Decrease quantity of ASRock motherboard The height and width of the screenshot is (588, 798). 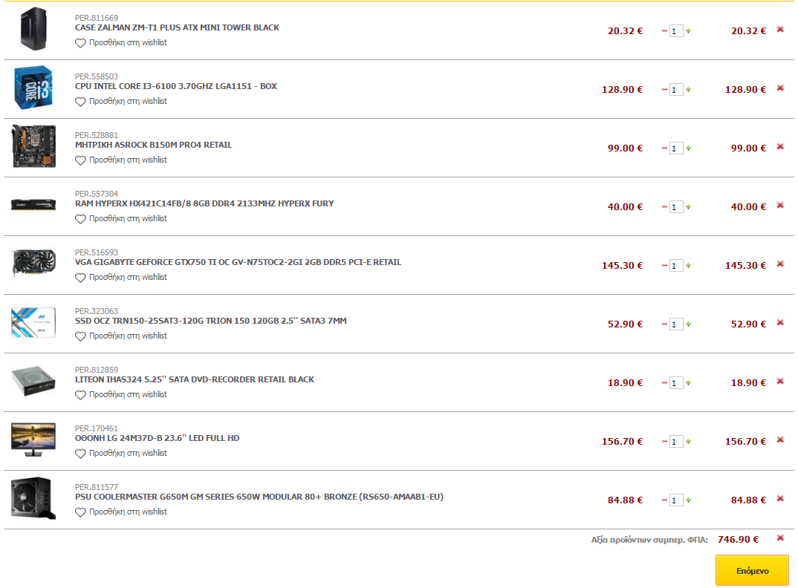(x=664, y=148)
